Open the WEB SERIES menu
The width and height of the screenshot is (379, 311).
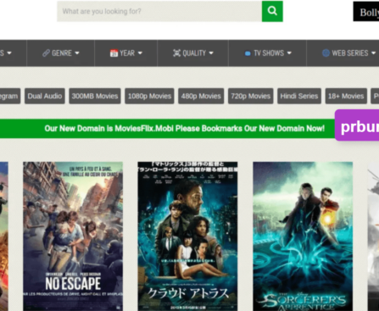click(x=343, y=53)
